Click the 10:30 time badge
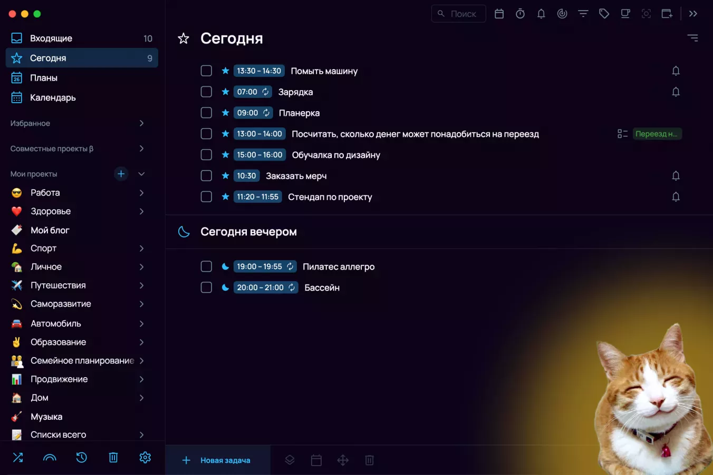The height and width of the screenshot is (475, 713). coord(246,176)
